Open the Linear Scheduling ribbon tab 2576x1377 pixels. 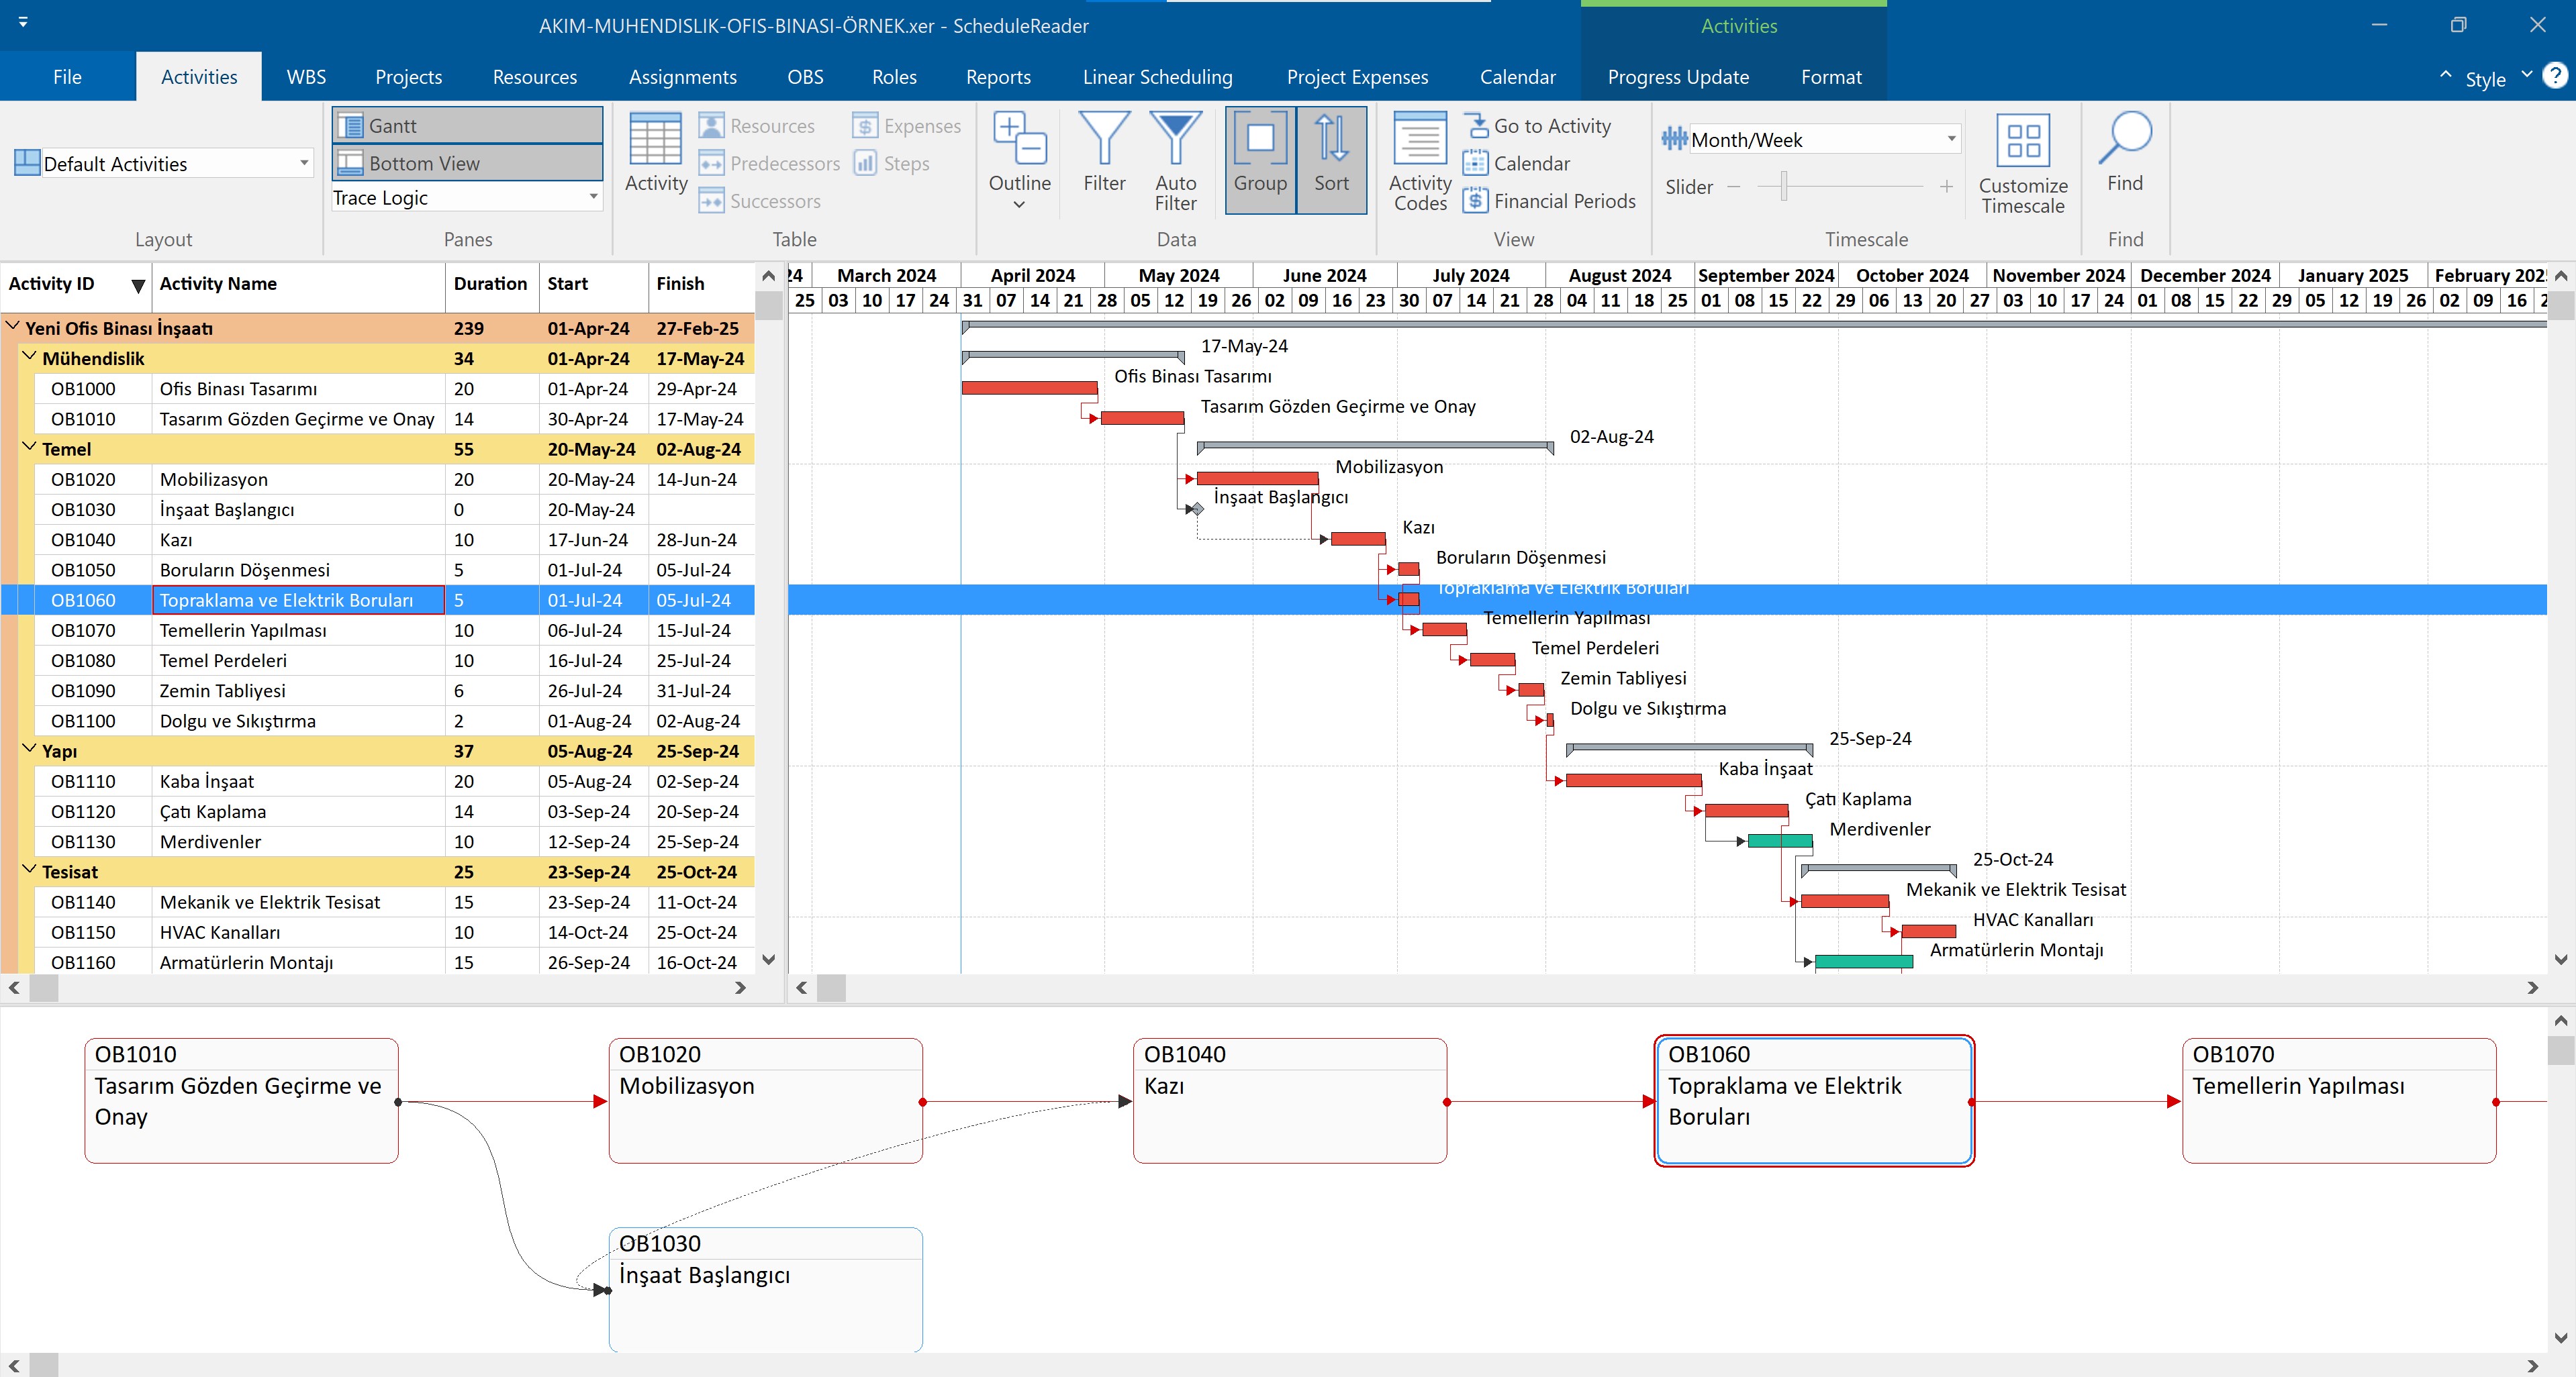1157,76
